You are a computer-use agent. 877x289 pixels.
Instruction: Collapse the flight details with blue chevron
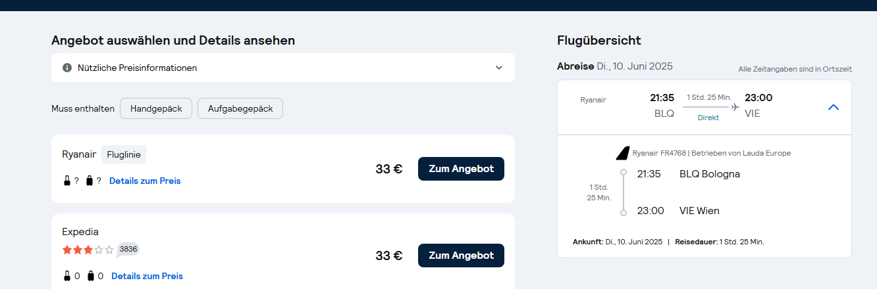pyautogui.click(x=834, y=107)
